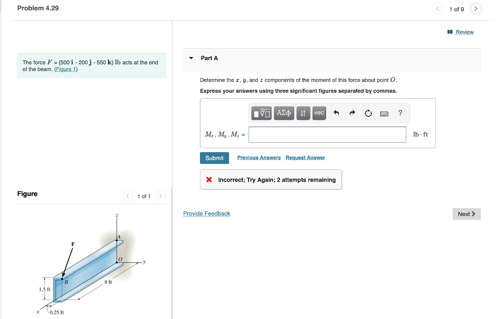Open the Review link
The height and width of the screenshot is (319, 503).
point(464,32)
